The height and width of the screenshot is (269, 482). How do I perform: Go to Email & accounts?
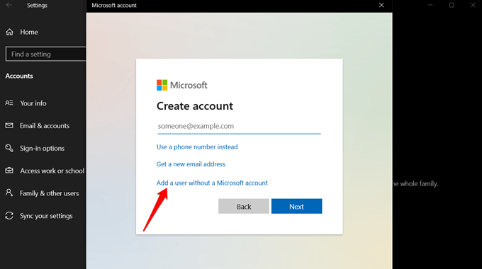click(45, 126)
